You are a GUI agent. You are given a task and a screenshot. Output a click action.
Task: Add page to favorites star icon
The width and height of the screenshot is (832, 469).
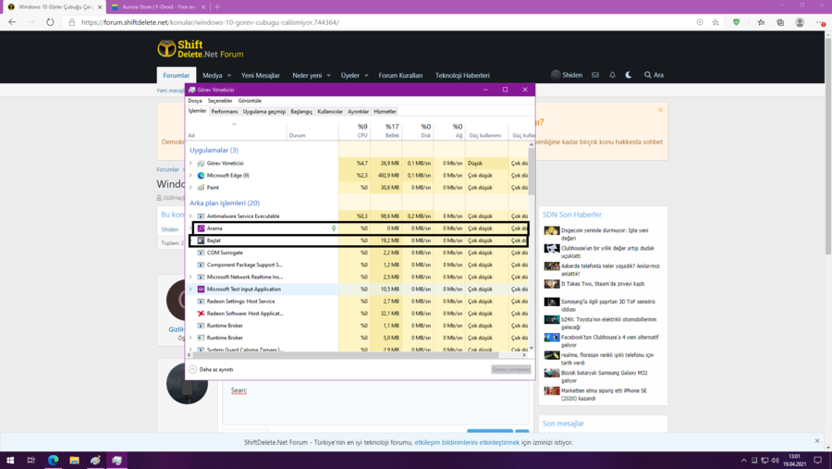click(716, 22)
